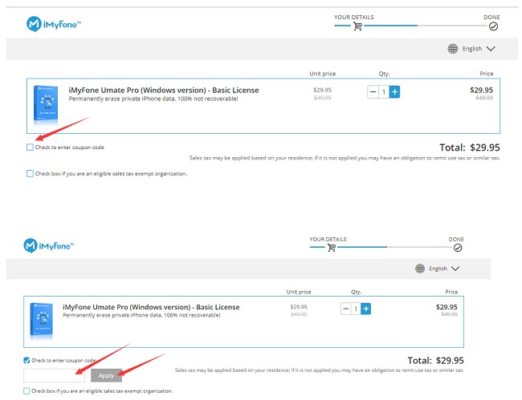Click the product title 'iMyFone Umate Pro' in lower cart
Viewport: 522px width, 400px height.
pos(151,307)
